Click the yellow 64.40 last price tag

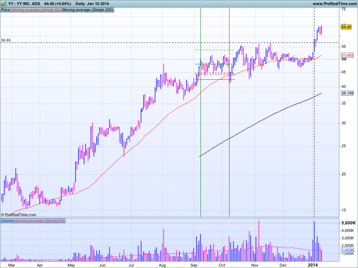pyautogui.click(x=346, y=27)
